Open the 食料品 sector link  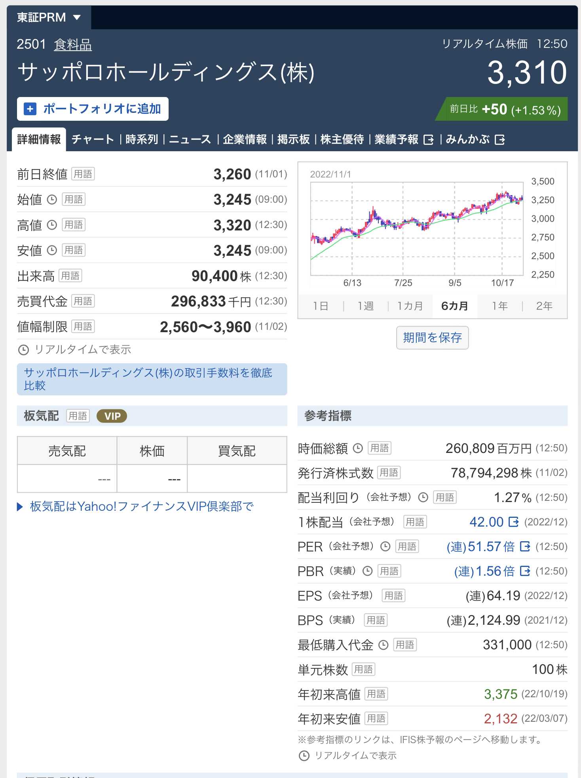pos(73,44)
